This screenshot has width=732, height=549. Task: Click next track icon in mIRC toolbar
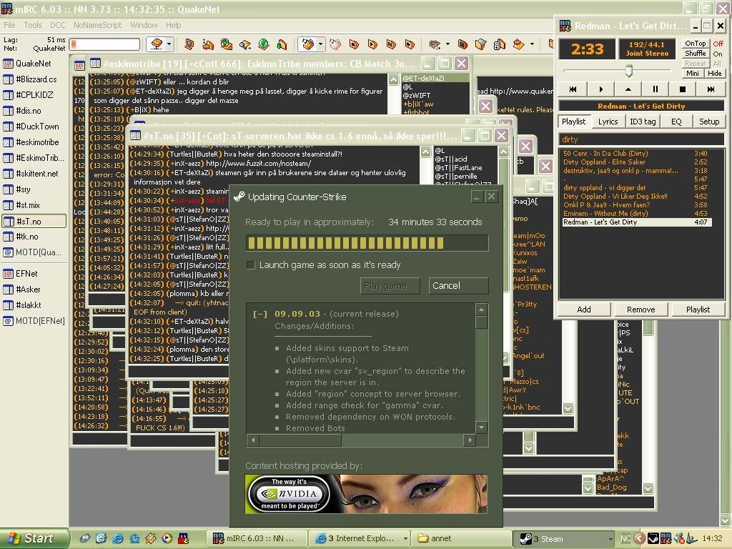410,44
